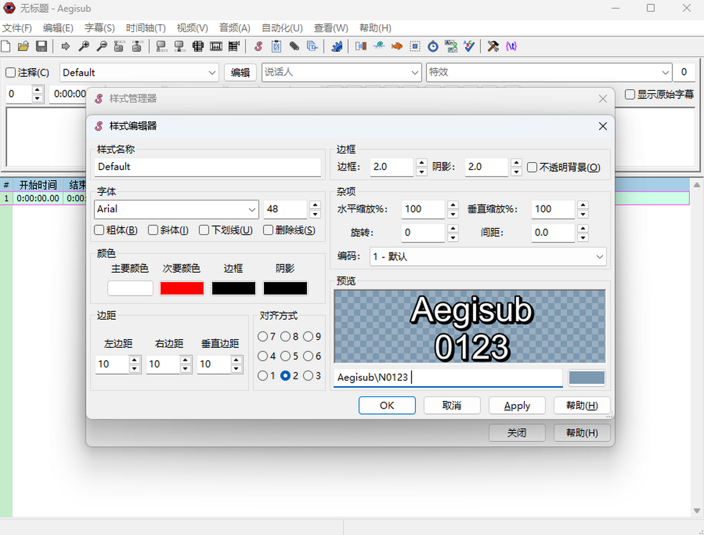This screenshot has height=535, width=704.
Task: Open the 视频(V) menu
Action: click(192, 28)
